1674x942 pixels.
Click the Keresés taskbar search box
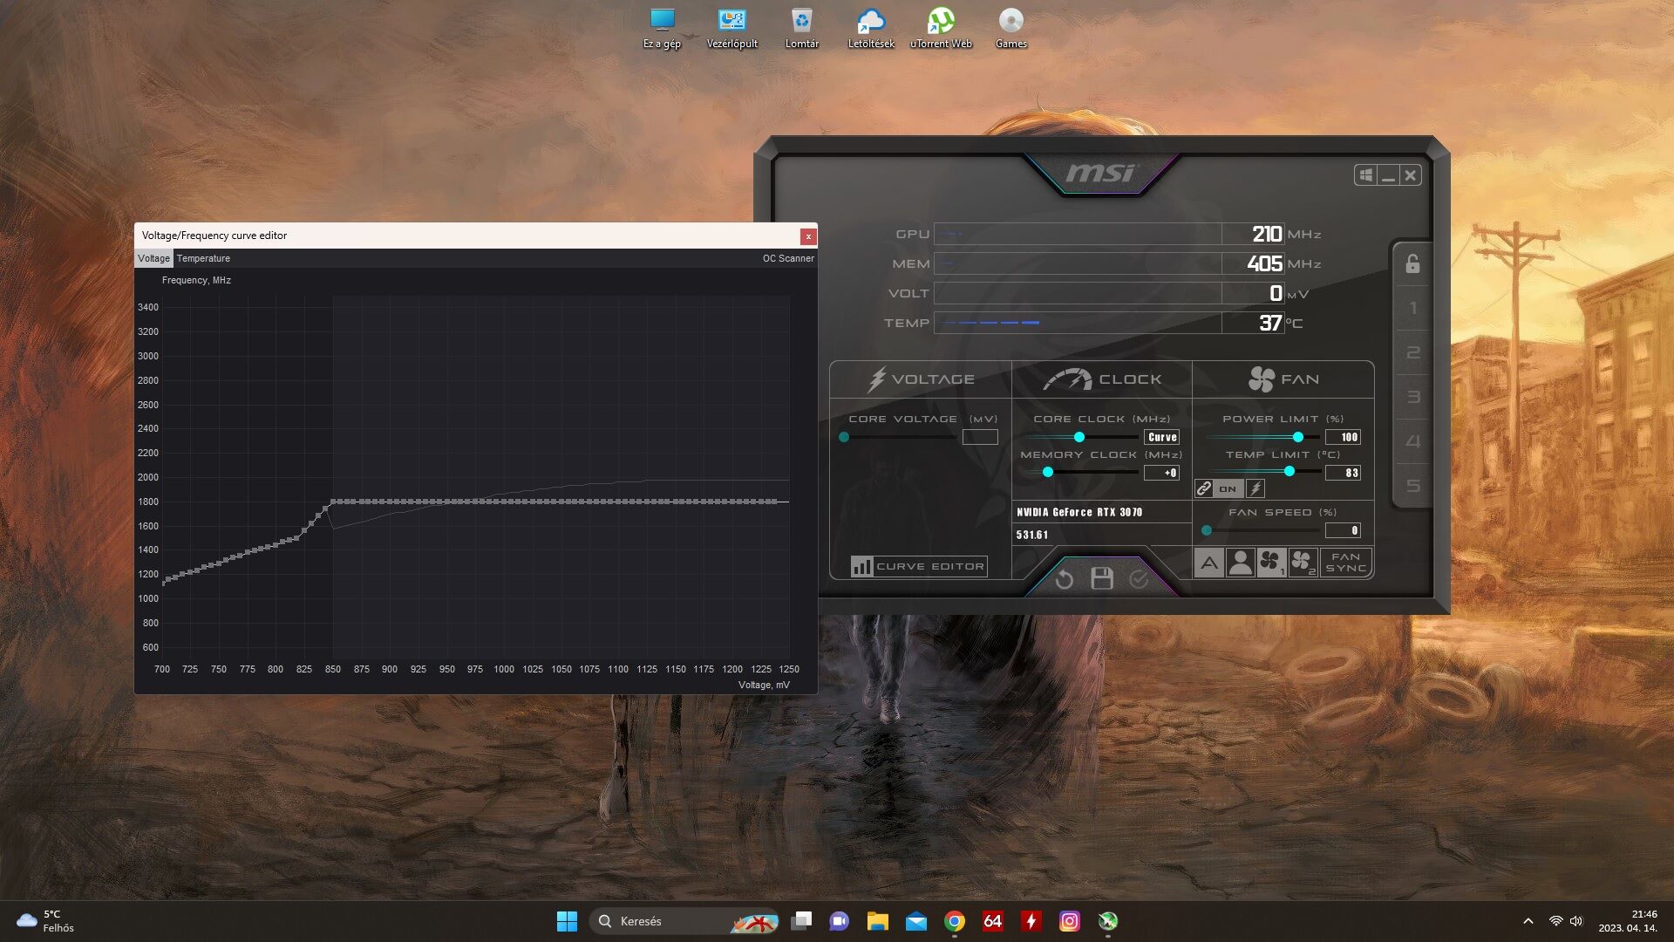click(685, 921)
